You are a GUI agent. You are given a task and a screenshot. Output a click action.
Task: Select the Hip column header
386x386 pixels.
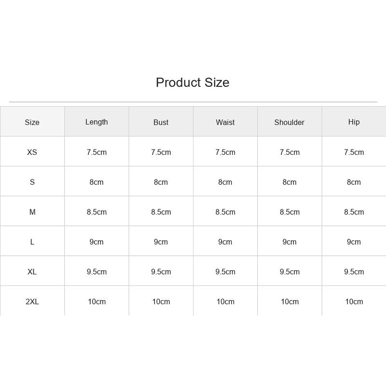[x=354, y=122]
